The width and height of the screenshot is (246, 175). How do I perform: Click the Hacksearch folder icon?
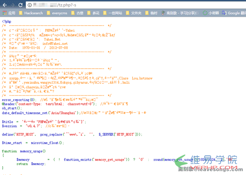point(21,13)
